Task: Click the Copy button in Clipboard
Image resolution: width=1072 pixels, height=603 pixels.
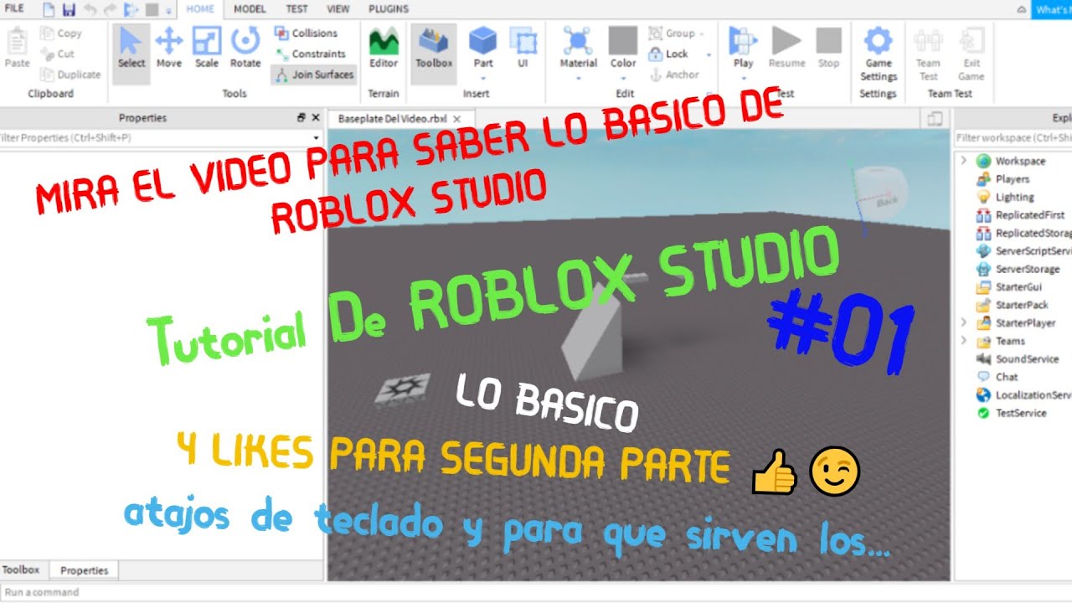Action: click(x=60, y=33)
